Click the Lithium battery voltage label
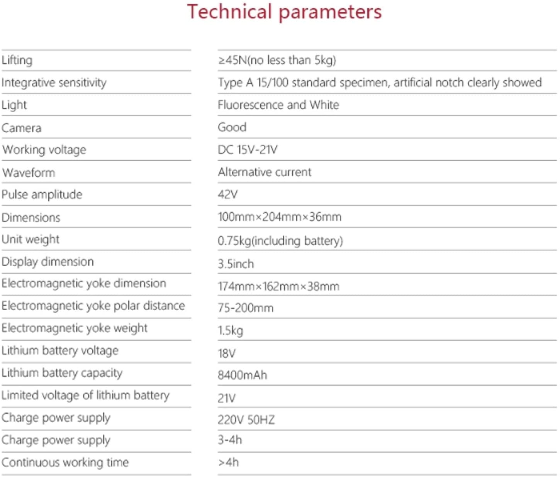Viewport: 560px width, 477px height. pos(60,350)
